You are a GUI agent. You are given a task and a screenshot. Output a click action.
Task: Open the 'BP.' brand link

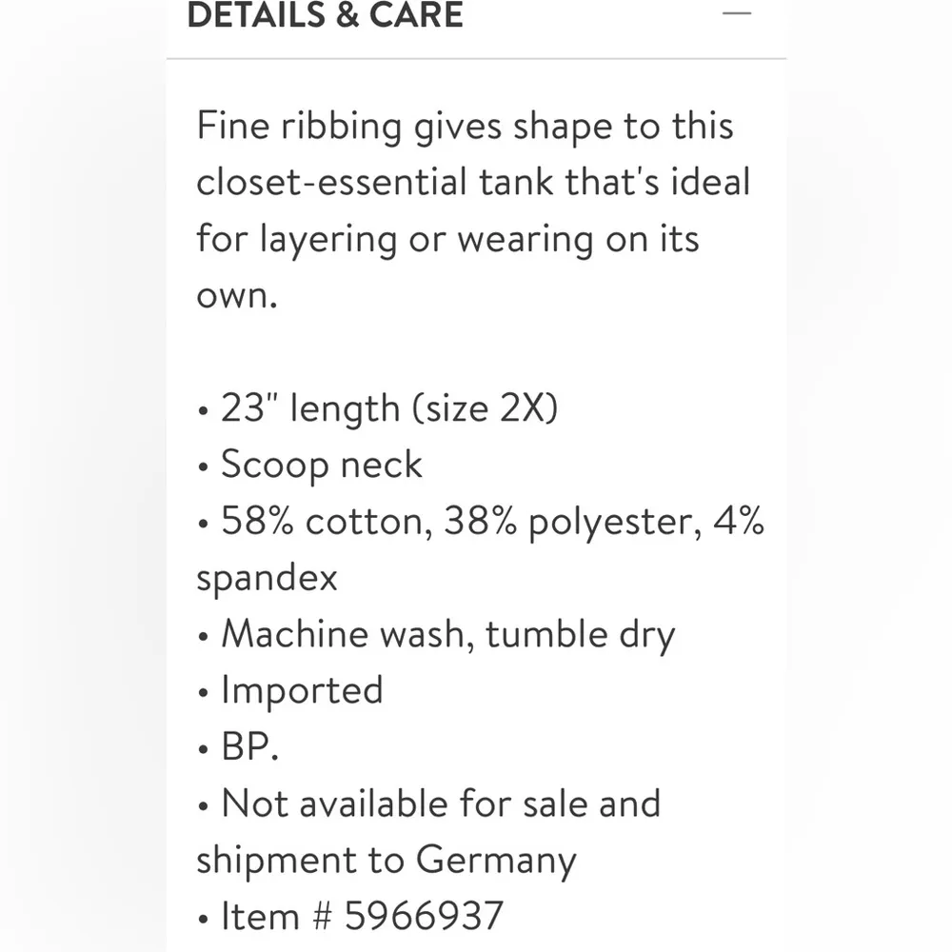coord(249,747)
